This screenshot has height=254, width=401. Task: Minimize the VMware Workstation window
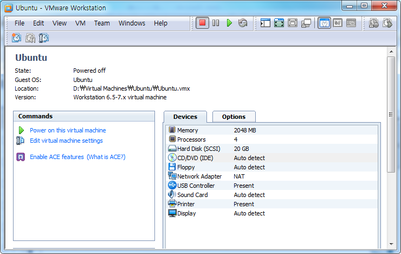tap(350, 5)
